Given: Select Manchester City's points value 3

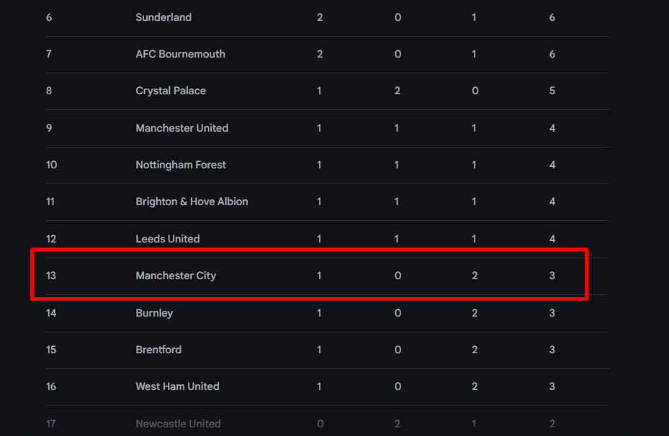Looking at the screenshot, I should tap(552, 276).
